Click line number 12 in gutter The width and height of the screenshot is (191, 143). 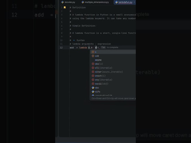pos(61,48)
